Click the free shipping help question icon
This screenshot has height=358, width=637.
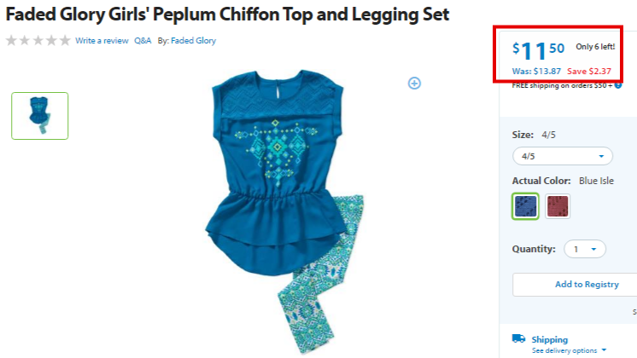pos(618,85)
